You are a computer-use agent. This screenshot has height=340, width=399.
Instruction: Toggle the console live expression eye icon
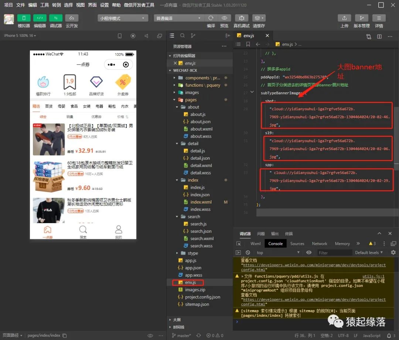point(308,252)
